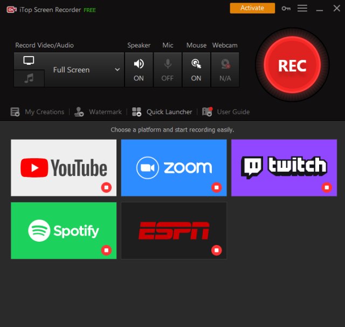Switch to audio-only recording music note icon
The width and height of the screenshot is (345, 327).
click(29, 78)
